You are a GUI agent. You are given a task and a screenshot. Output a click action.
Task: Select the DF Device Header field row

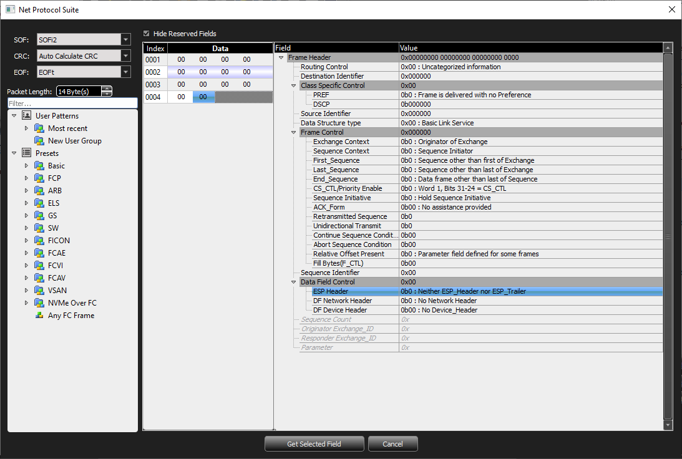coord(487,310)
